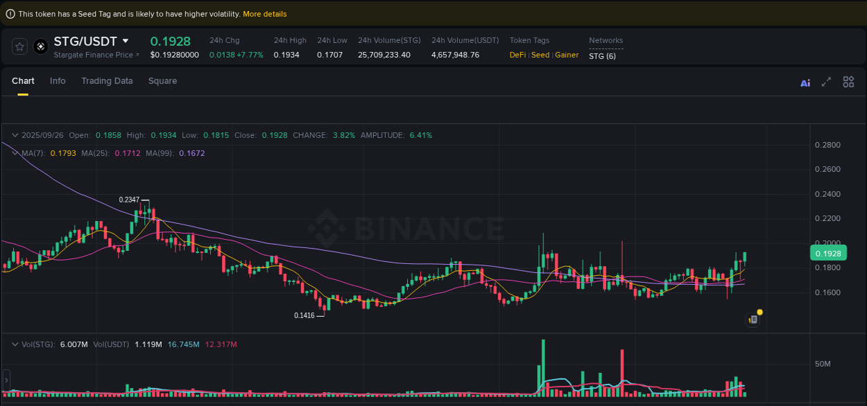Collapse the volume indicator panel

[15, 343]
